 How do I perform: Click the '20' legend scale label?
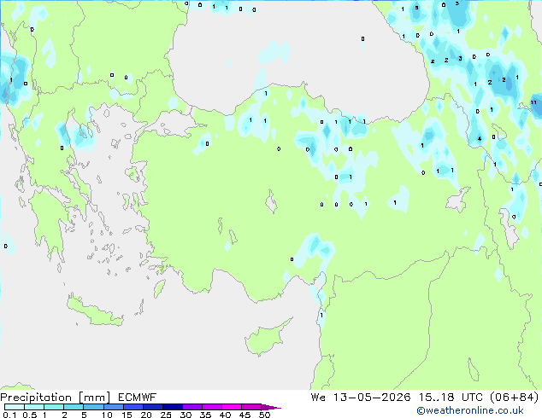click(x=146, y=415)
